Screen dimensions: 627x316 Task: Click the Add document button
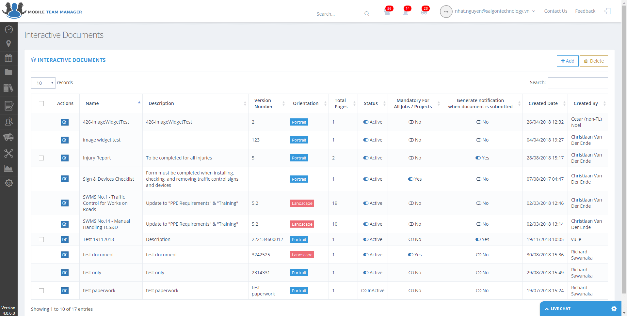pos(568,61)
